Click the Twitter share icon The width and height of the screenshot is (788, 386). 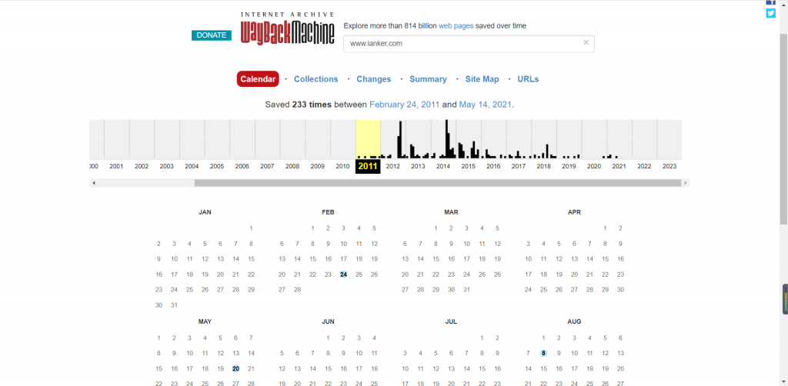point(770,13)
